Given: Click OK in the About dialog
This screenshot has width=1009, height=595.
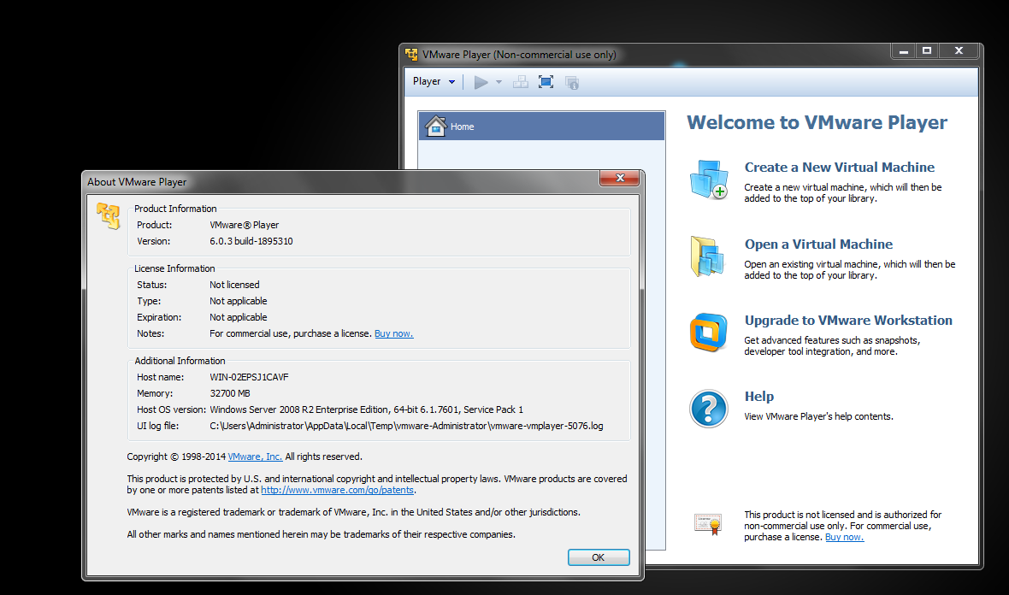Looking at the screenshot, I should click(599, 557).
